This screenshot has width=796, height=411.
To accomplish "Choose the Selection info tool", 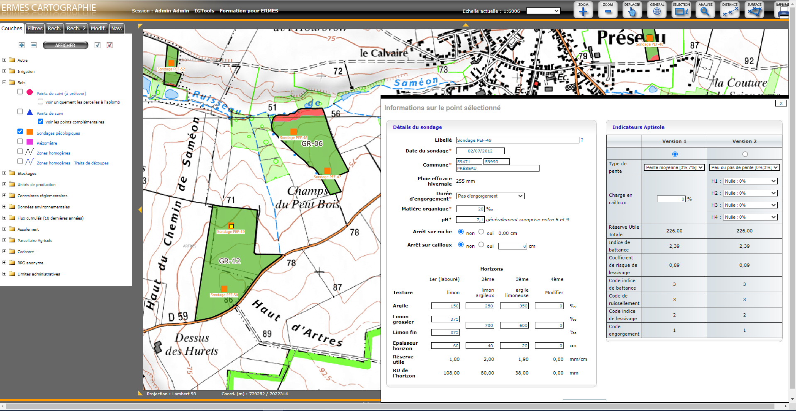I will pos(681,10).
